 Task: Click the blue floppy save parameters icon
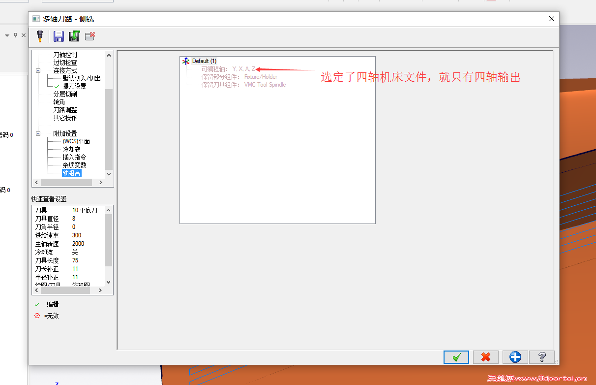point(59,36)
